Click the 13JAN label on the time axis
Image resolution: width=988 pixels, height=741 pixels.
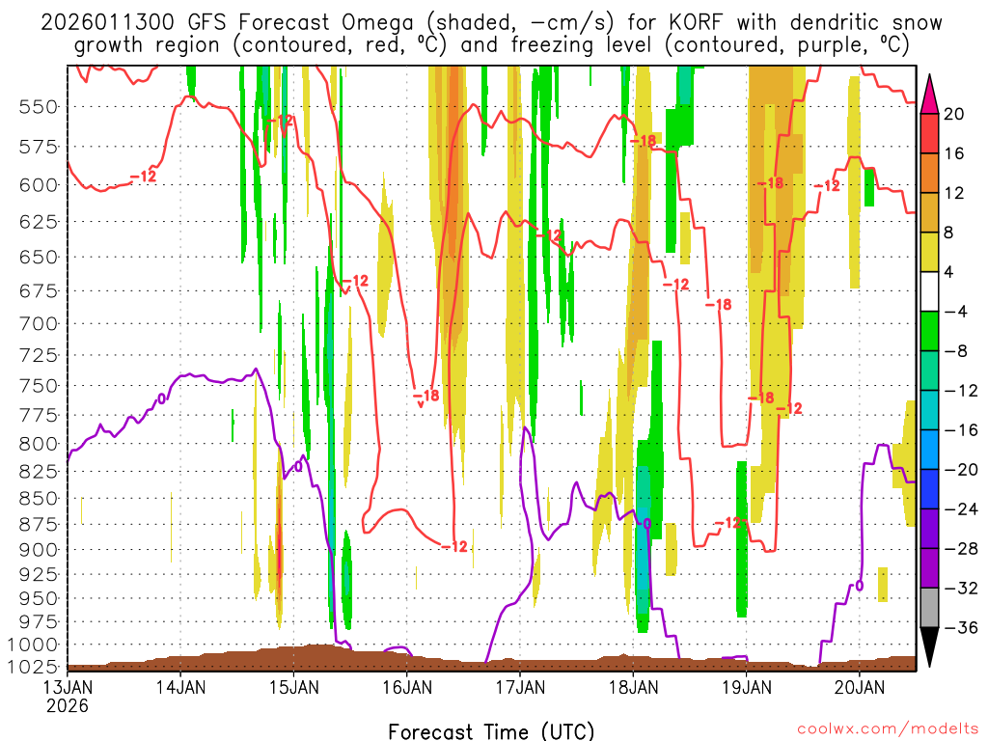pyautogui.click(x=68, y=687)
